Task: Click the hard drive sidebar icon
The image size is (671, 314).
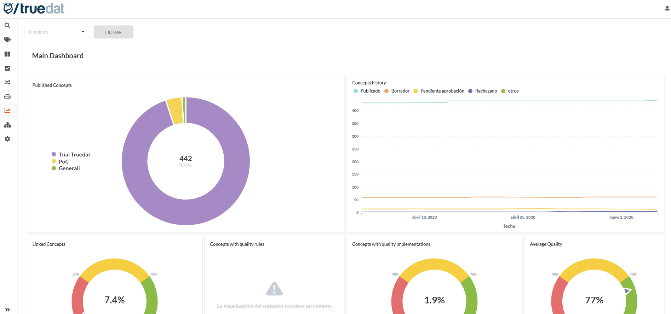Action: pos(7,96)
